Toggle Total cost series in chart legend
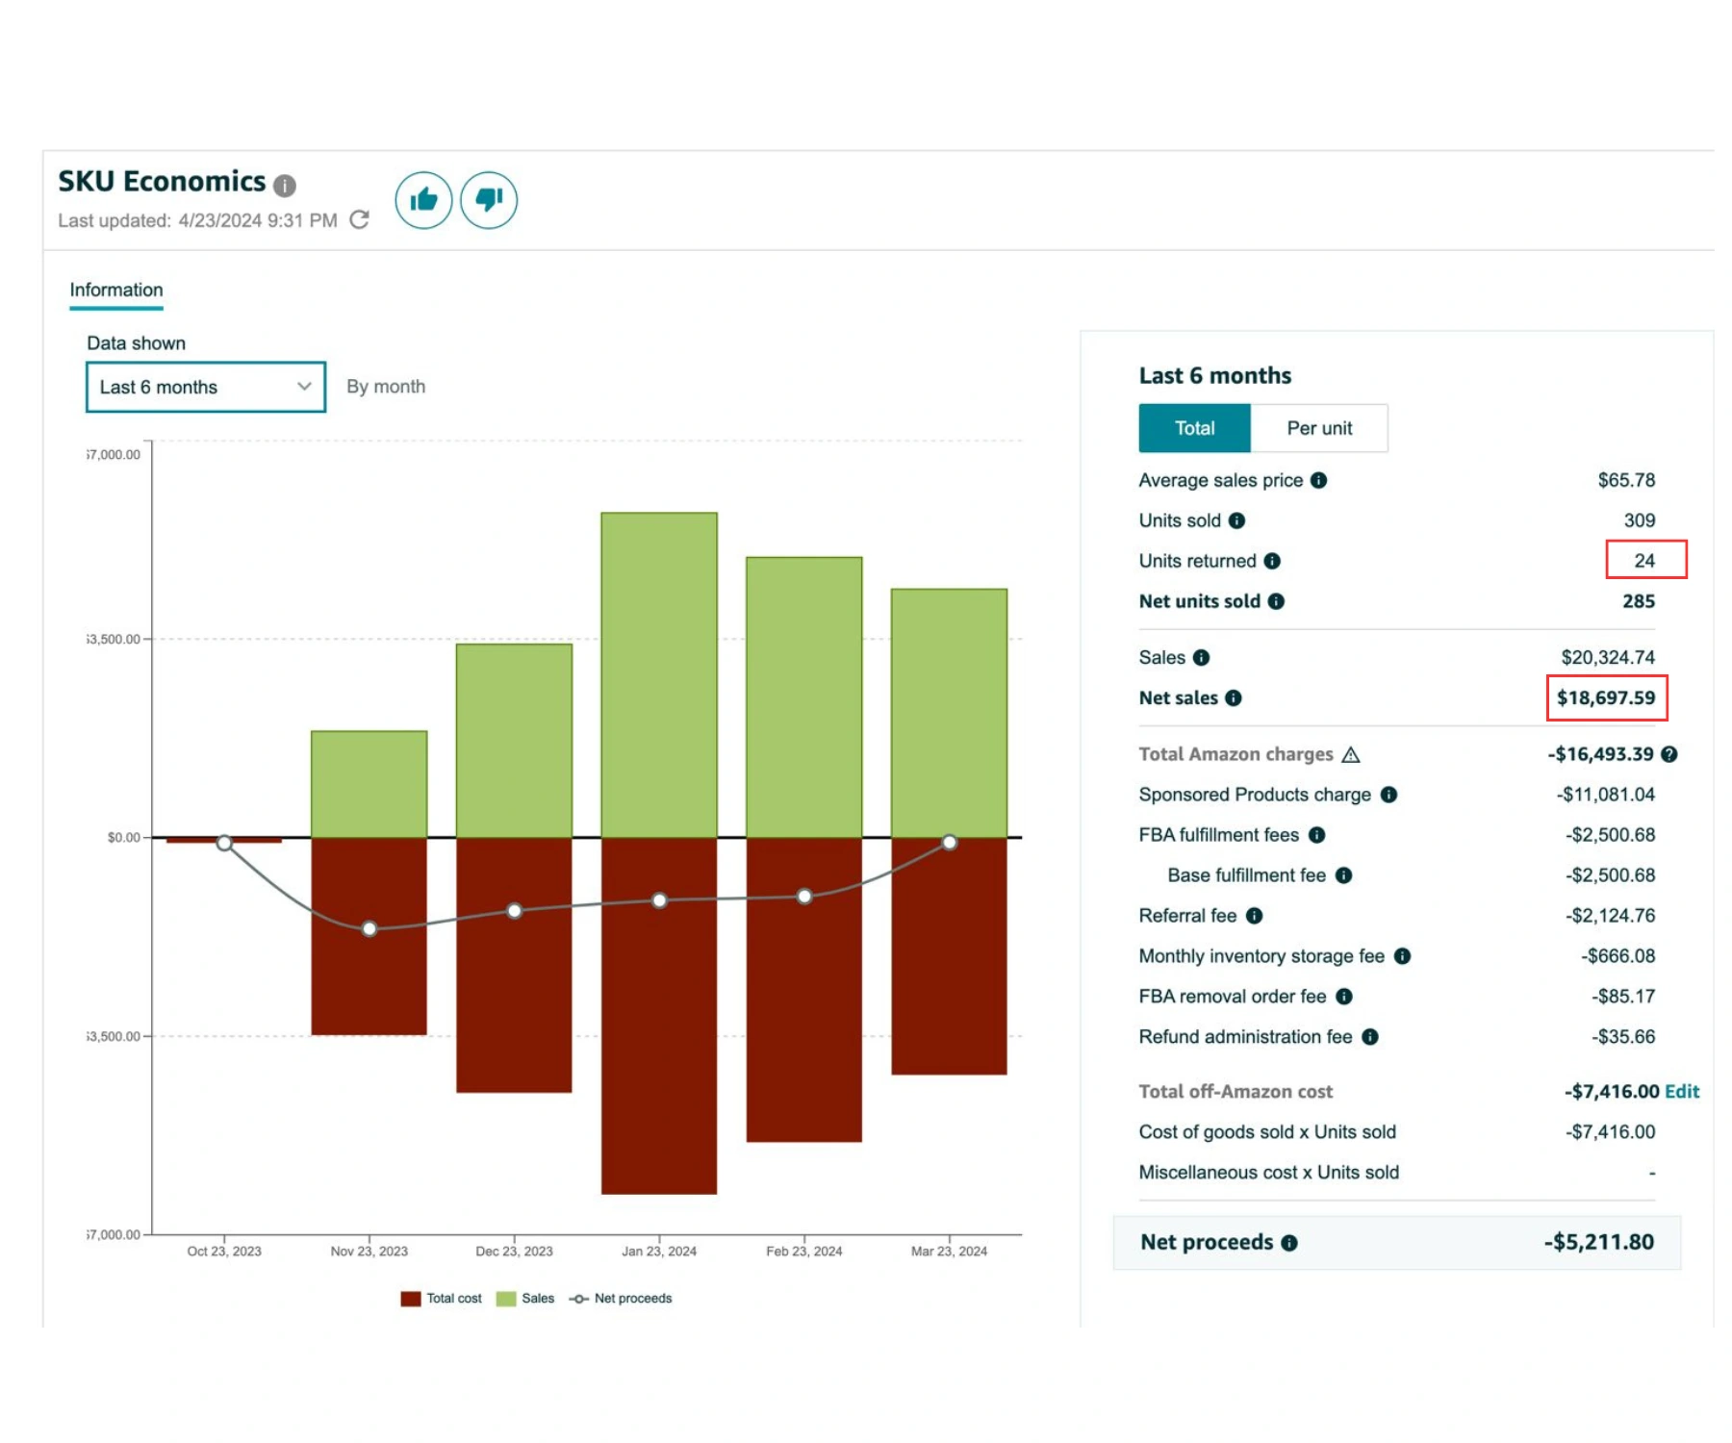This screenshot has height=1443, width=1732. tap(442, 1299)
